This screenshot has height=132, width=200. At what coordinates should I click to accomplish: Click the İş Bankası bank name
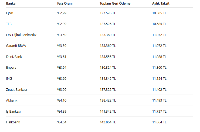(13, 111)
